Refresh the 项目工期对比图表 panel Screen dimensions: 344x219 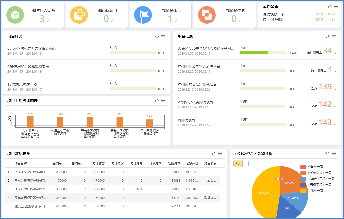(157, 101)
